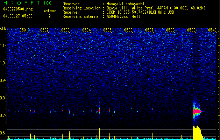Click the 'Receiver' field label
The width and height of the screenshot is (220, 140).
71,12
